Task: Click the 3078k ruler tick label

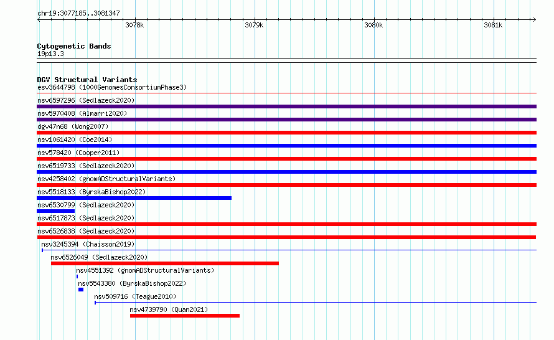Action: click(x=134, y=25)
